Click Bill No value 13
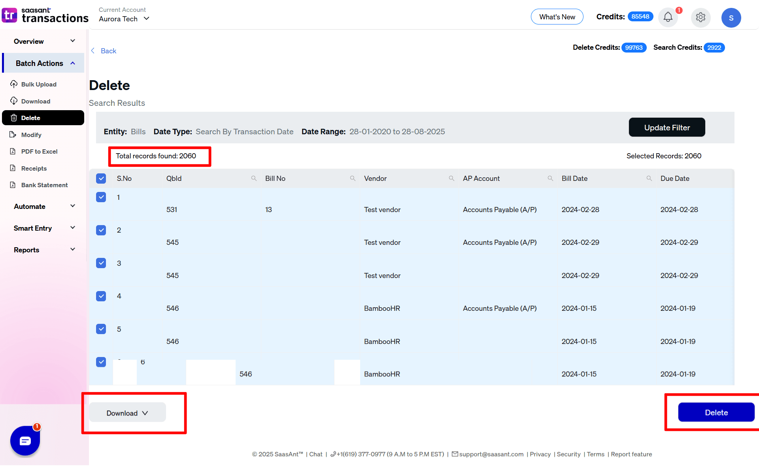The height and width of the screenshot is (466, 759). pyautogui.click(x=268, y=210)
